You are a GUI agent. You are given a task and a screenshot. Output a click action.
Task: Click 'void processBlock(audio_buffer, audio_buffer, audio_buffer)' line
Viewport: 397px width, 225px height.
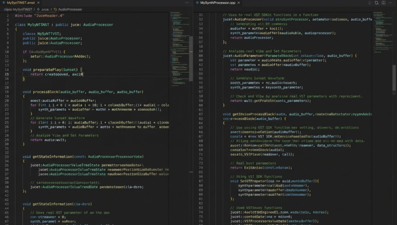[x=83, y=92]
